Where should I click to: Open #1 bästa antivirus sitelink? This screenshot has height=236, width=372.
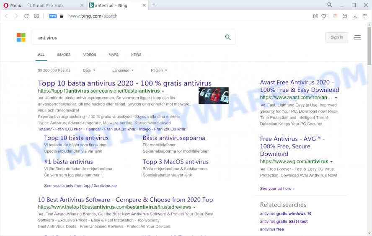pyautogui.click(x=69, y=162)
